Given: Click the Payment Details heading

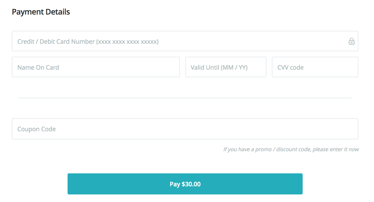Looking at the screenshot, I should point(41,12).
